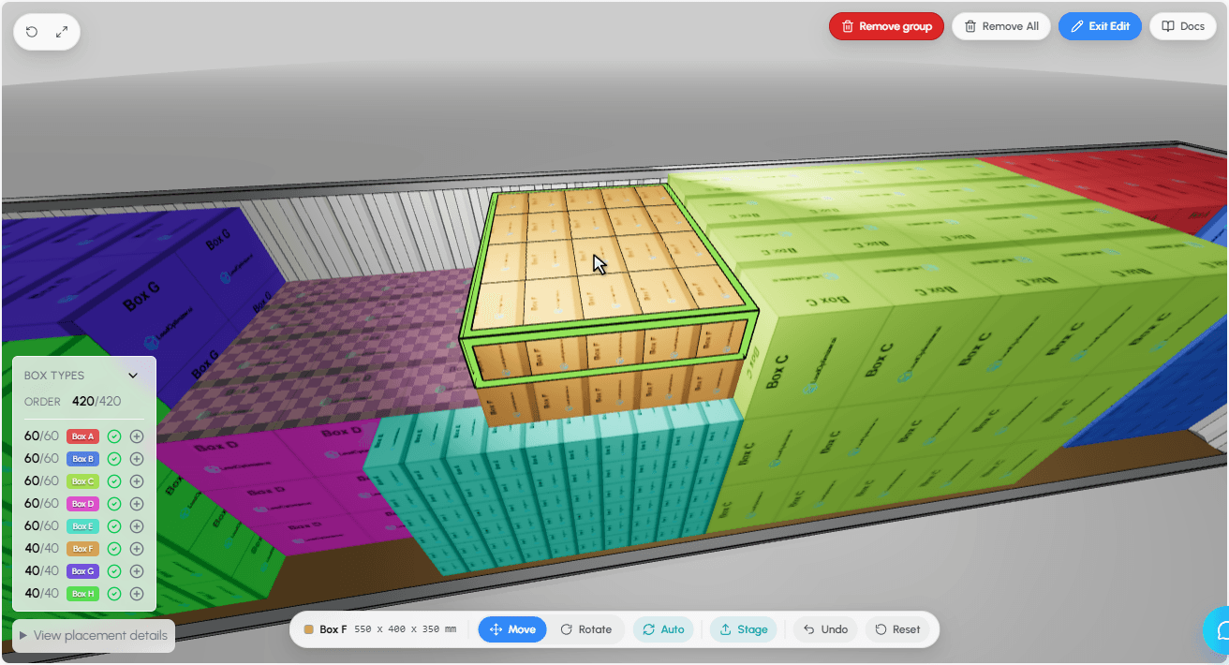The height and width of the screenshot is (665, 1229).
Task: Open the chat support bubble
Action: point(1218,630)
